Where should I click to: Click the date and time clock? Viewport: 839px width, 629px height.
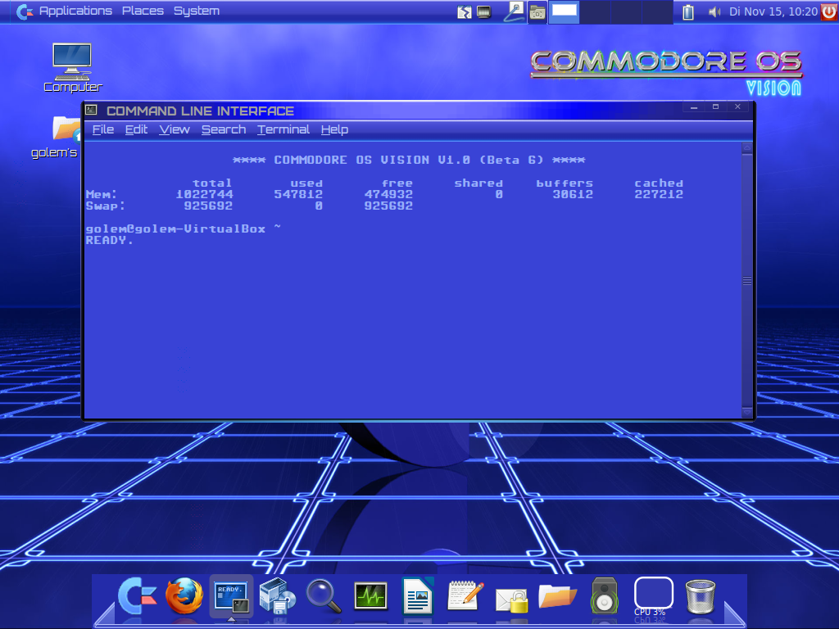[773, 11]
